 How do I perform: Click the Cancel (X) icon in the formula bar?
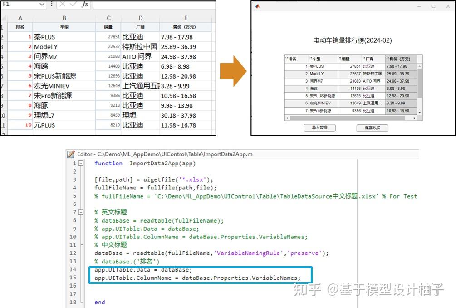62,5
